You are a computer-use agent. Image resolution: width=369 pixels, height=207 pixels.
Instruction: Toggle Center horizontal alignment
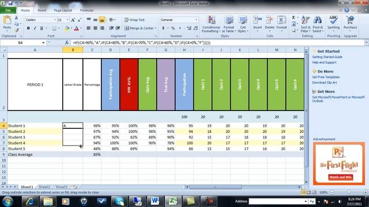[x=95, y=28]
